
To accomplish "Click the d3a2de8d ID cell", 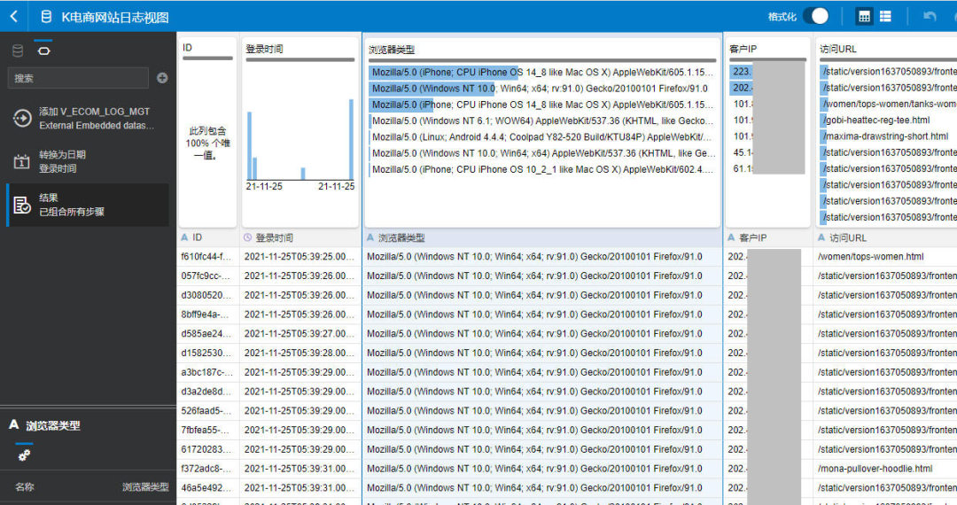I will tap(207, 392).
